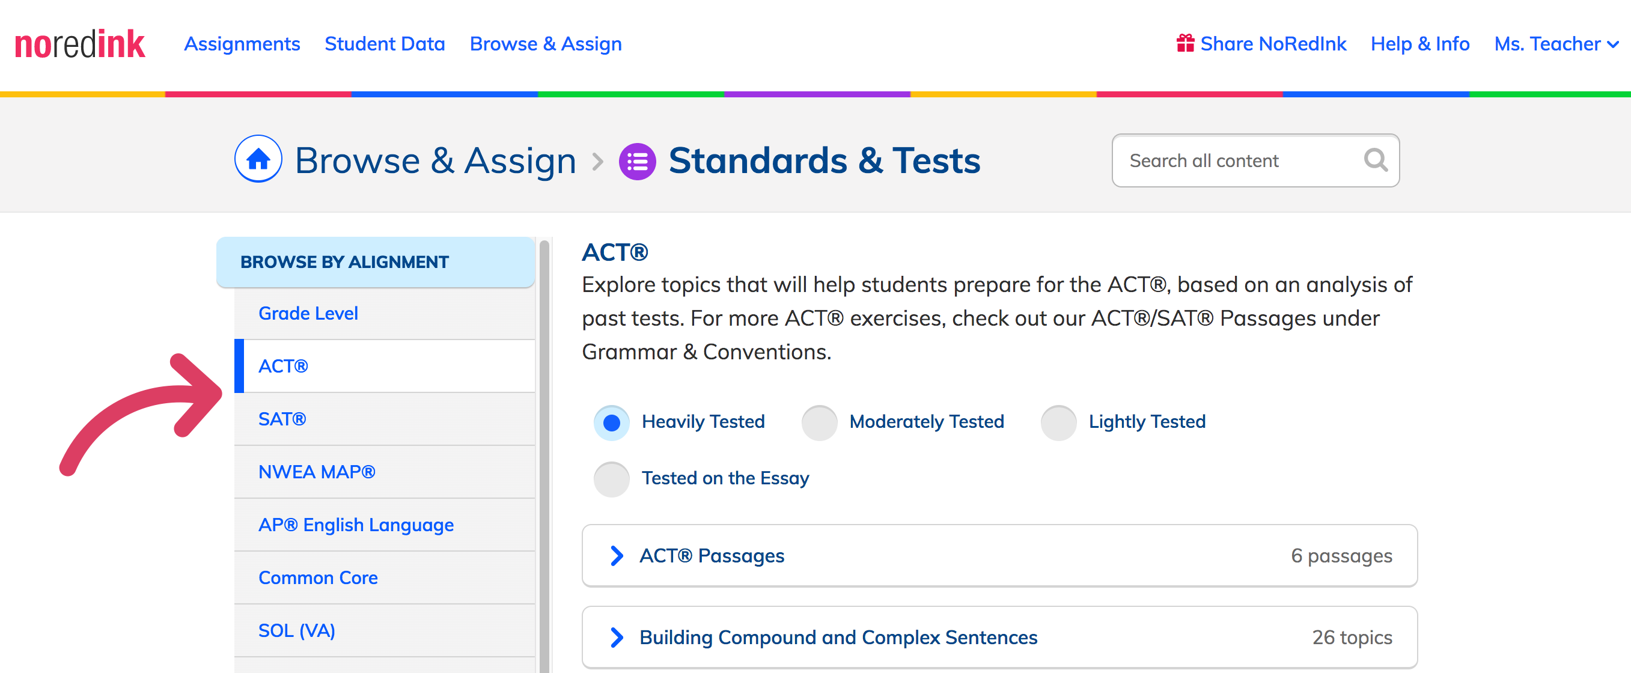Select the Moderately Tested radio button
The width and height of the screenshot is (1631, 673).
click(819, 423)
